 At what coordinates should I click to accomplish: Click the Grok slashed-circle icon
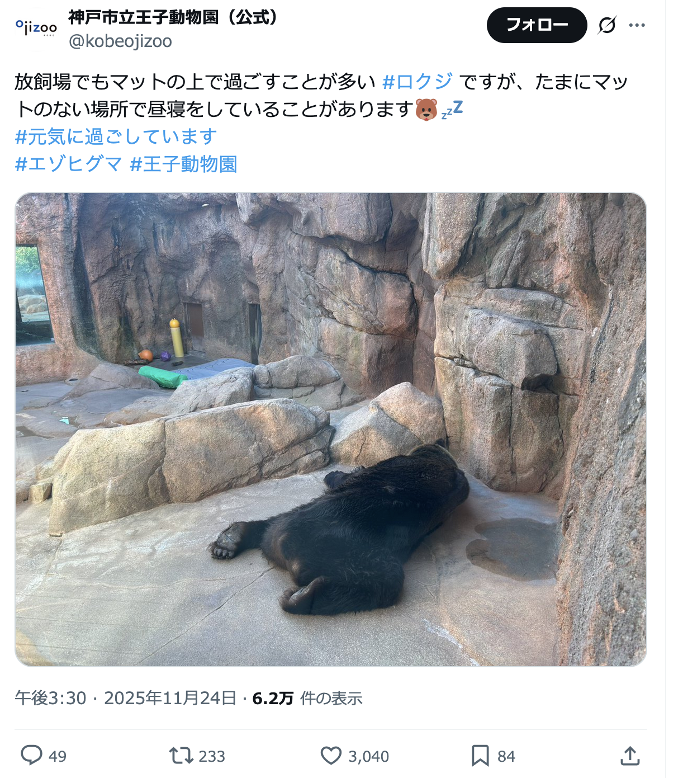607,25
